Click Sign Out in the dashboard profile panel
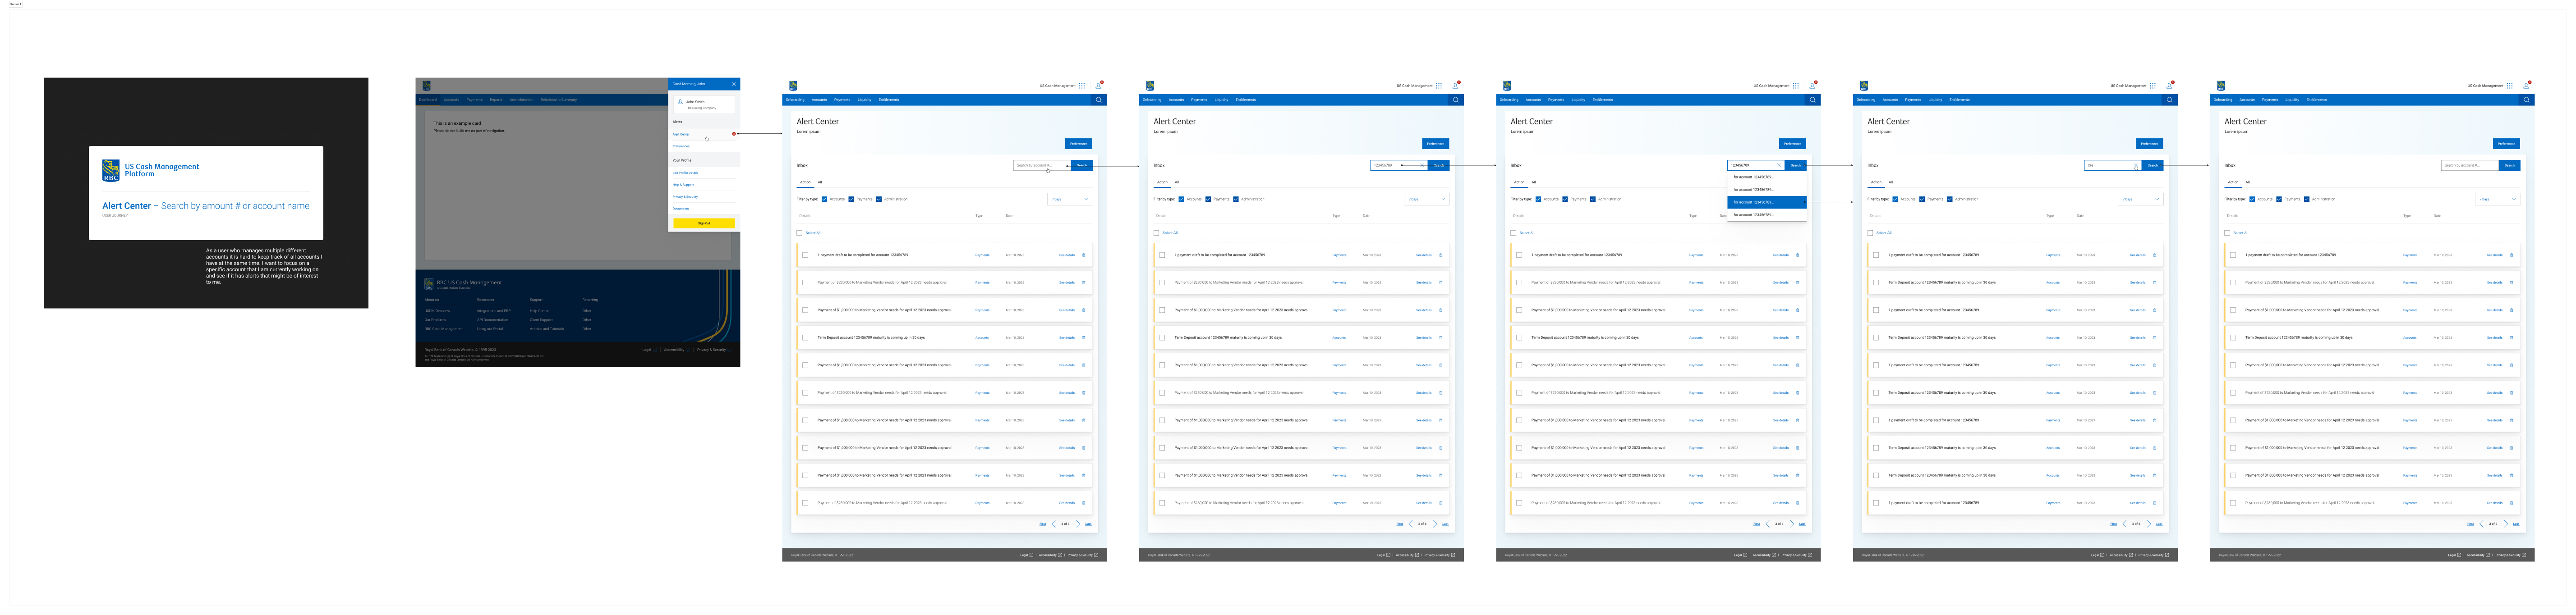2576x615 pixels. 704,223
